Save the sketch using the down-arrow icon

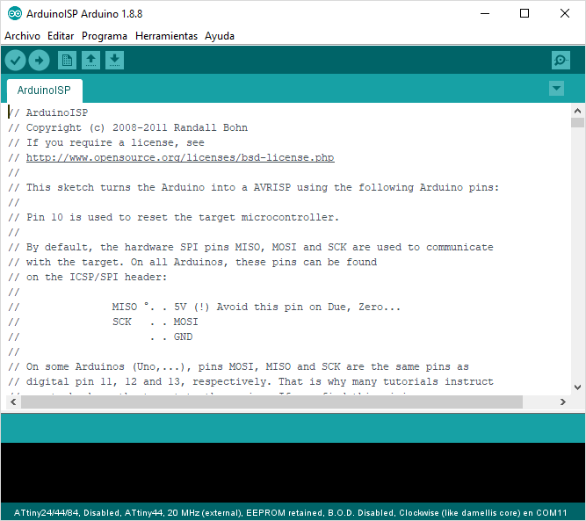[115, 60]
